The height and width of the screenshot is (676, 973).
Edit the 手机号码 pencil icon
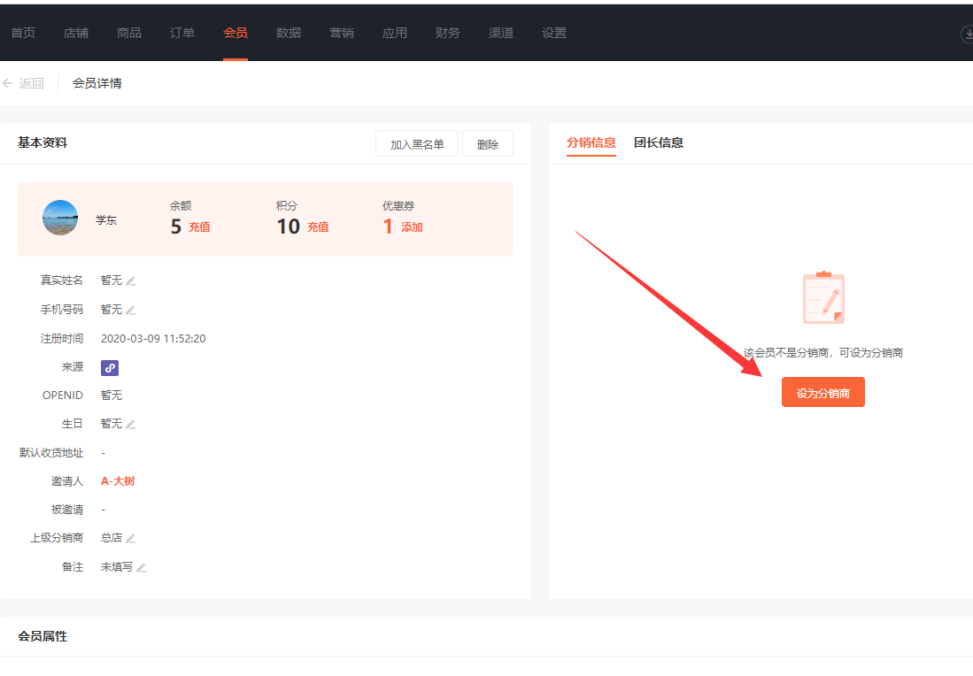click(x=130, y=310)
